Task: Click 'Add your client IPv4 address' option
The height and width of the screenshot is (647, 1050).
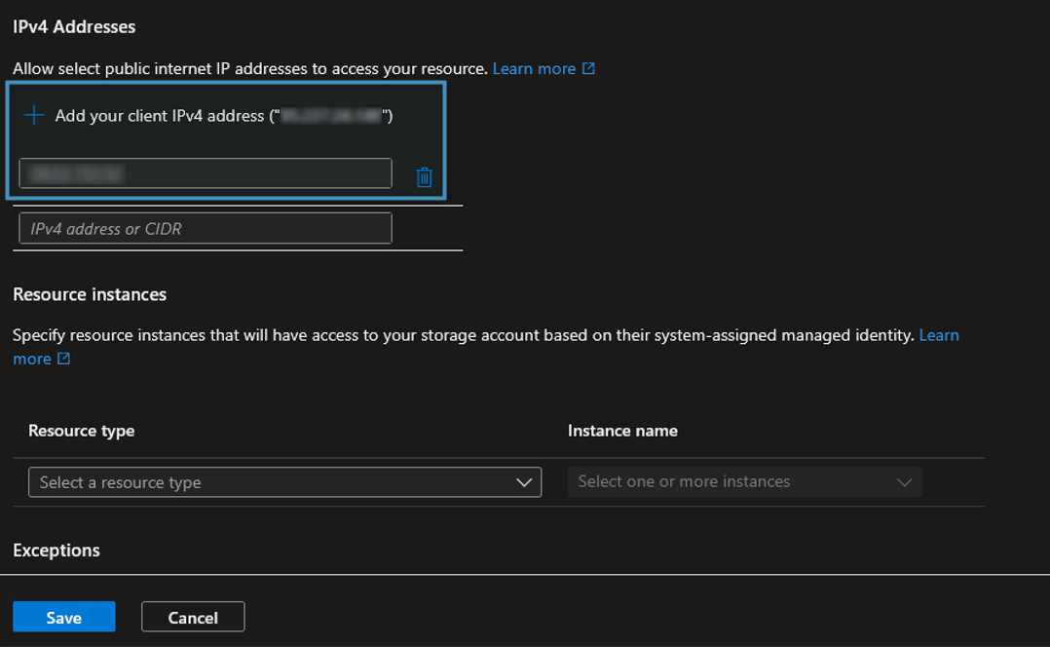Action: pos(208,115)
